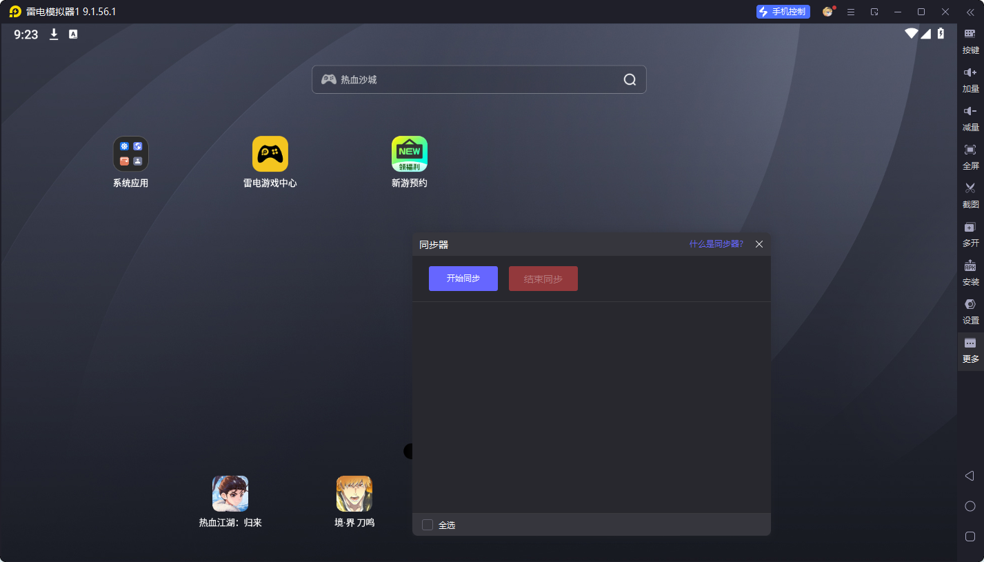984x562 pixels.
Task: Tap the Android recent apps square
Action: point(970,536)
